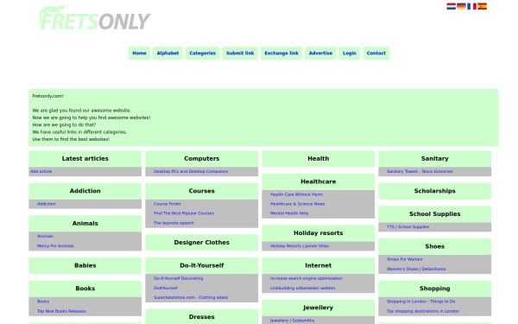The width and height of the screenshot is (518, 324).
Task: Open Increase search engine optimization link
Action: click(x=306, y=278)
